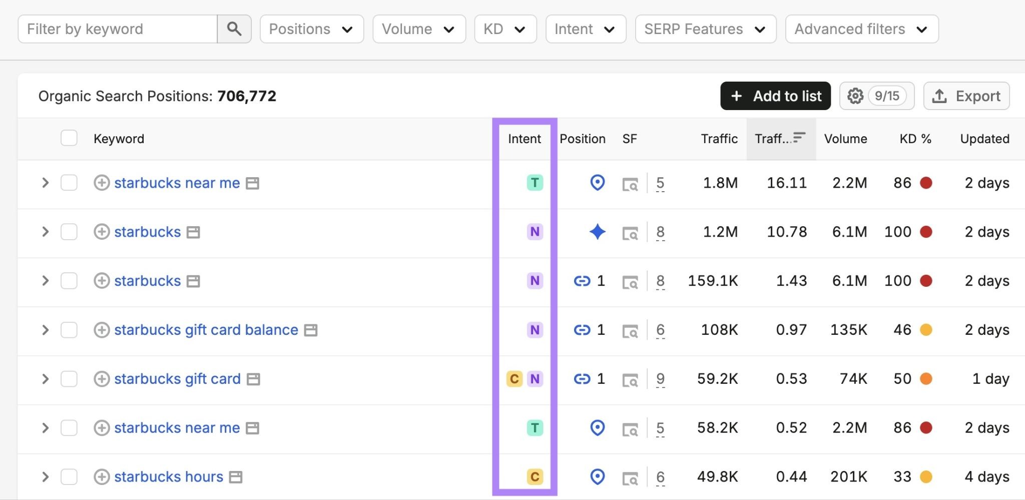The image size is (1025, 500).
Task: Click the Transactional T badge in 1.8M traffic row
Action: pos(535,183)
